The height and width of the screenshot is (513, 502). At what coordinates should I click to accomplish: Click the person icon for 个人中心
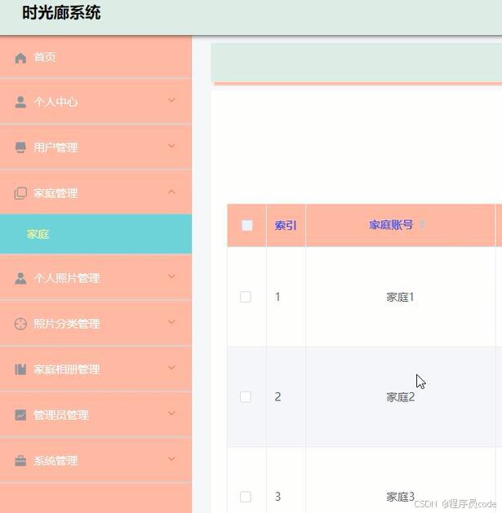pyautogui.click(x=20, y=102)
